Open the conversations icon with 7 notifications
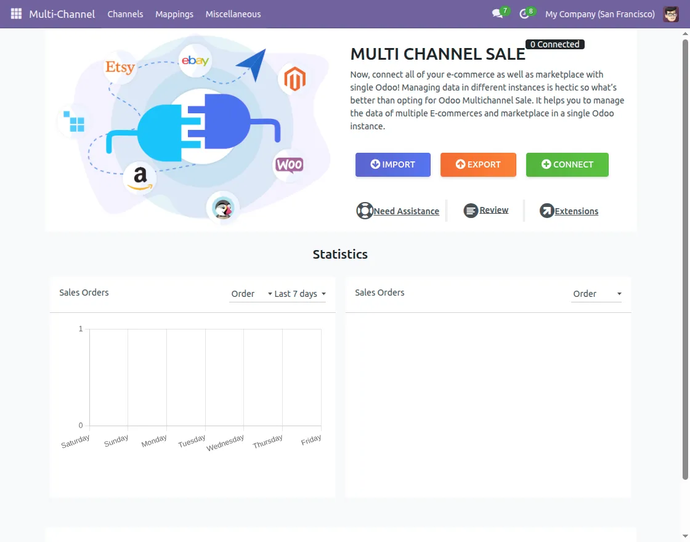Screen dimensions: 690x542 (x=497, y=14)
